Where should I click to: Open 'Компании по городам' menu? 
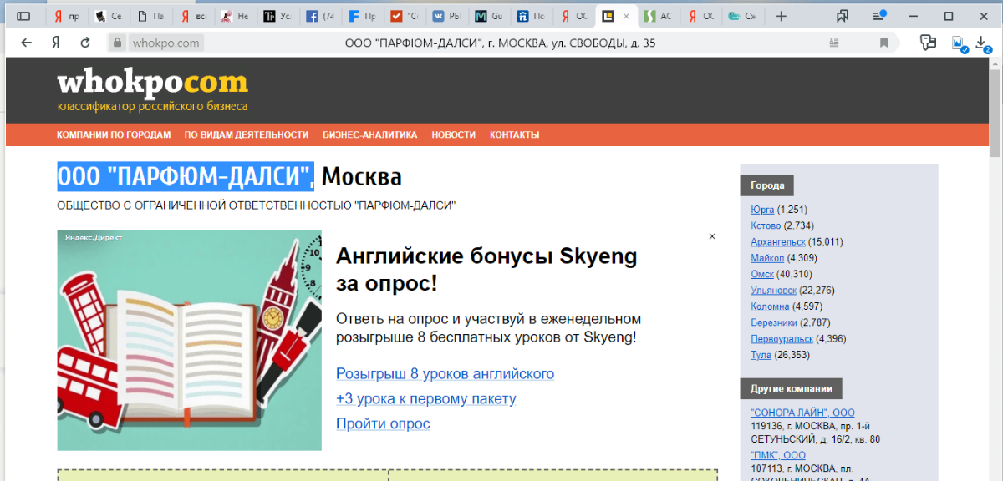[x=114, y=134]
